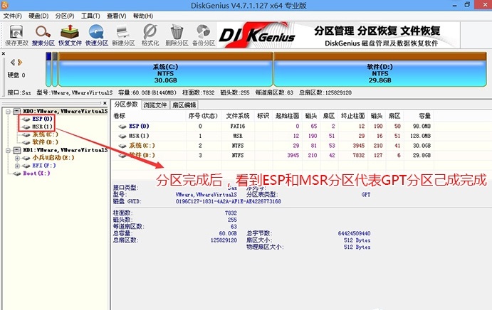Click the 终止柱面 column header
This screenshot has height=310, width=492.
click(352, 116)
